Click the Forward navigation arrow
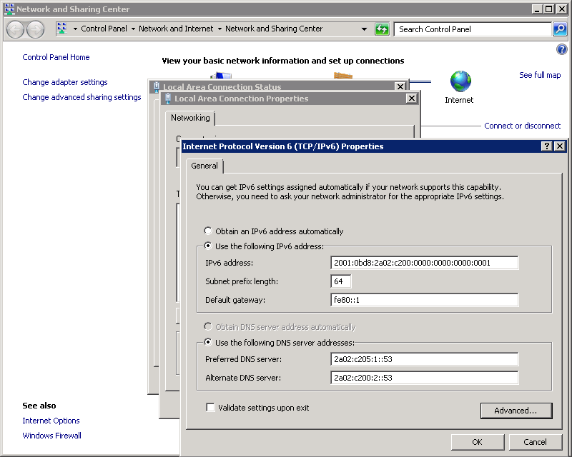This screenshot has height=457, width=572. [x=35, y=29]
